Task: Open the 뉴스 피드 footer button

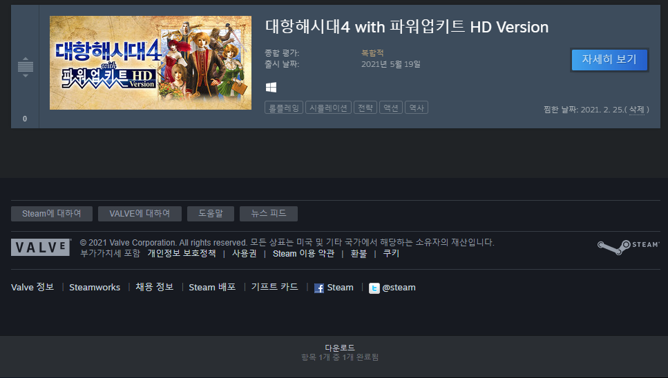Action: 269,213
